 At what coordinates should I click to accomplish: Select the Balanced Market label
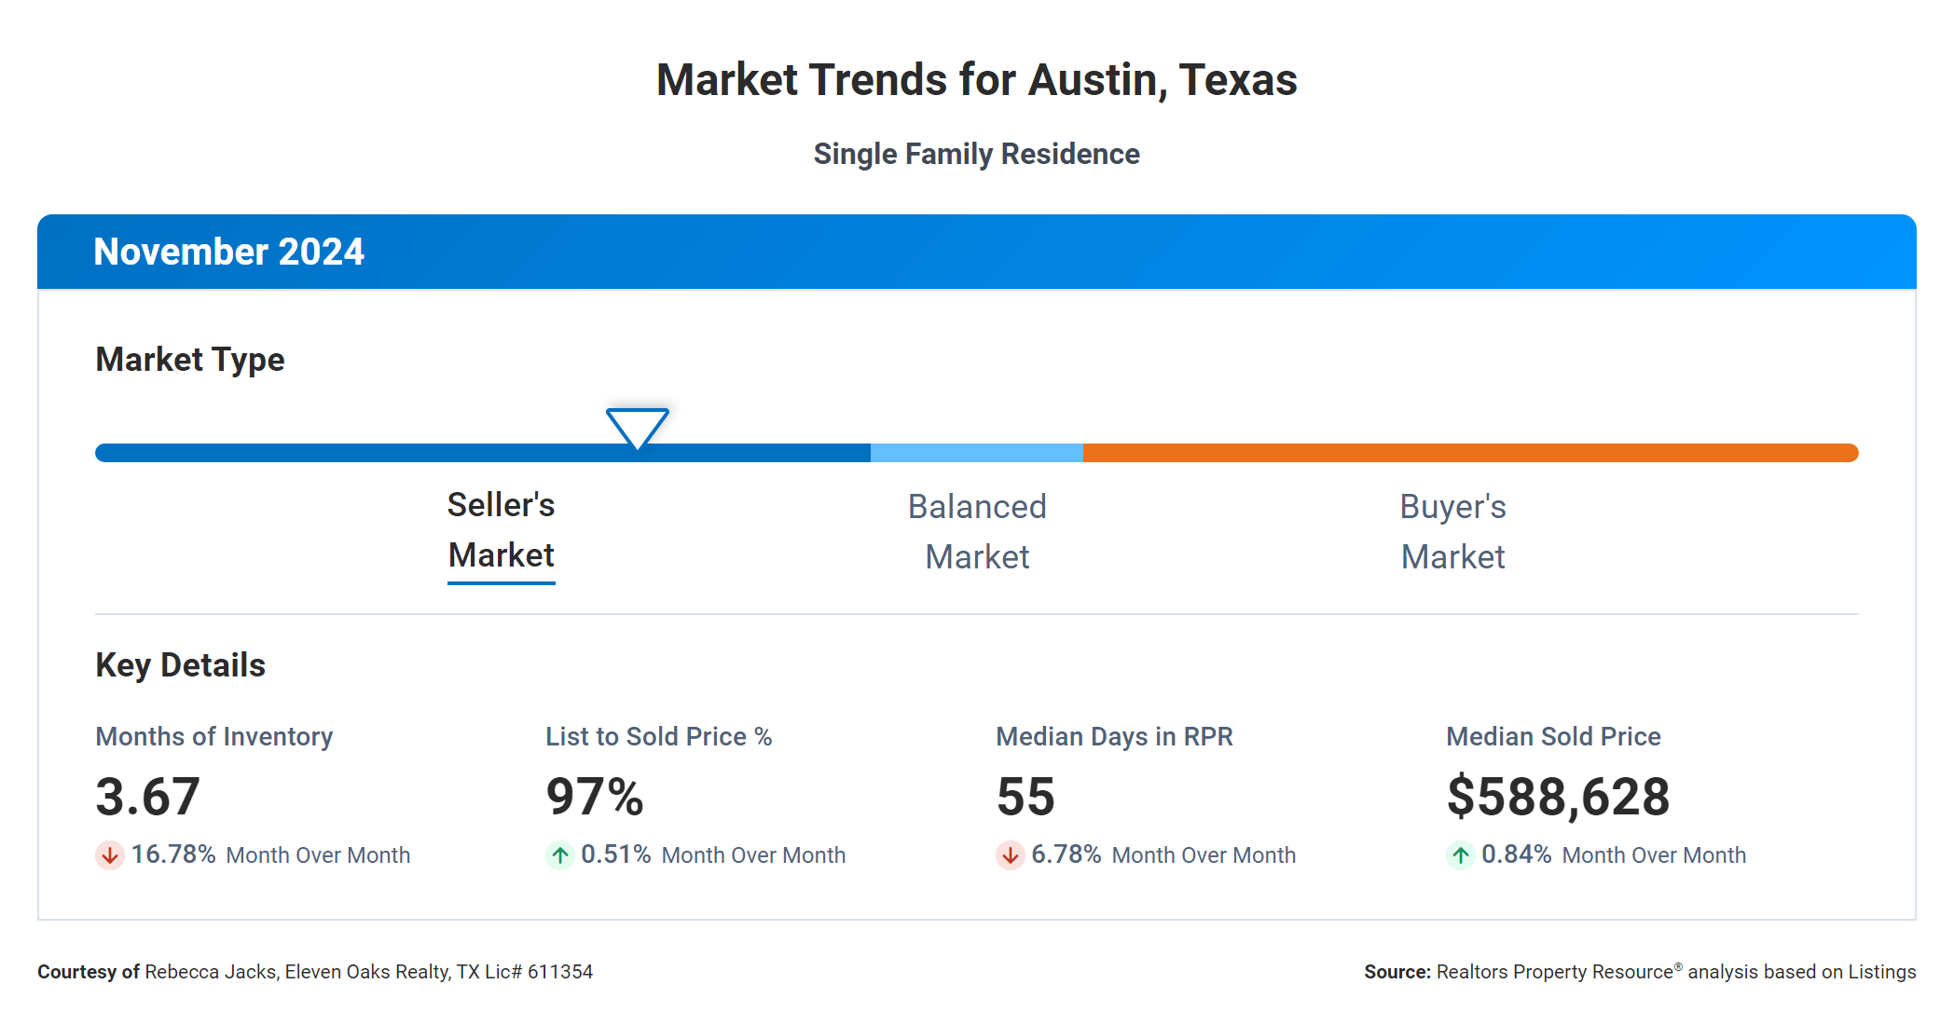click(x=977, y=532)
